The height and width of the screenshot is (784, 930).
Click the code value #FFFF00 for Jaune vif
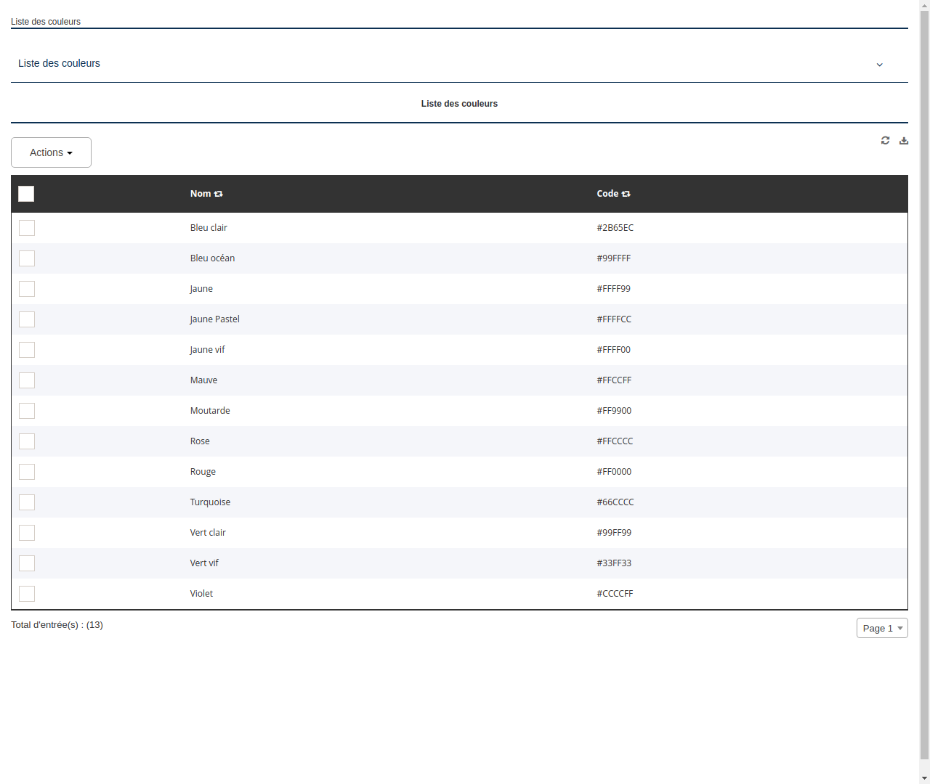point(614,349)
